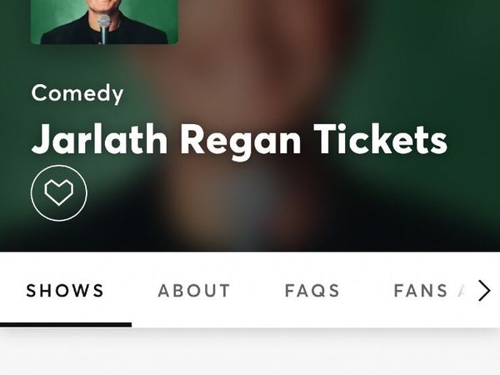Screen dimensions: 500x375
Task: Follow this artist using the heart outline
Action: 59,193
